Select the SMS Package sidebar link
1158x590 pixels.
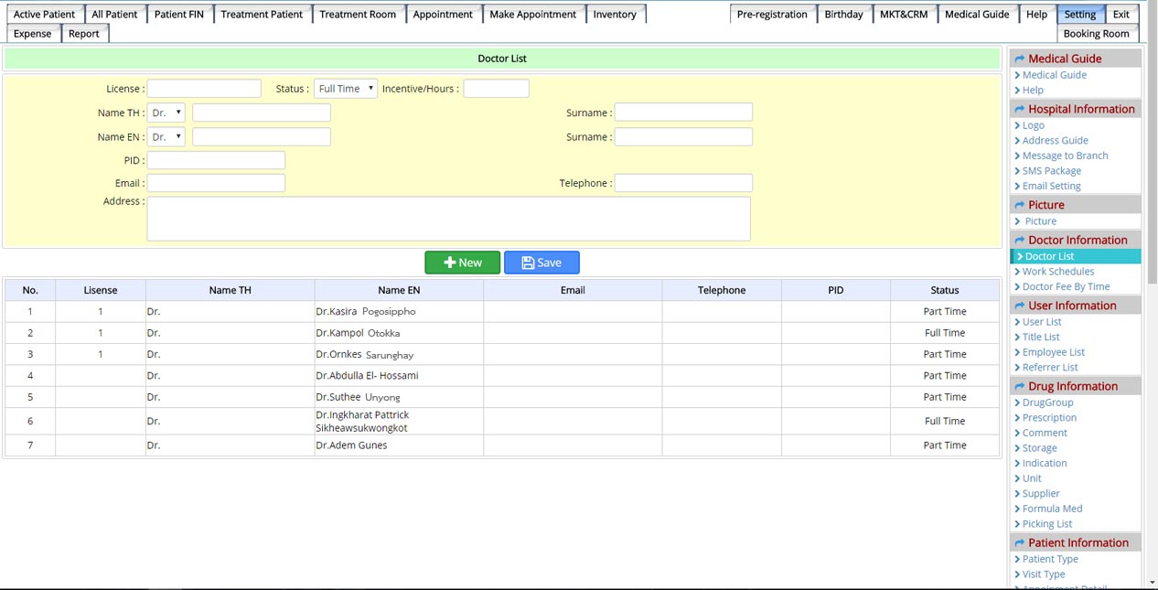pyautogui.click(x=1051, y=171)
